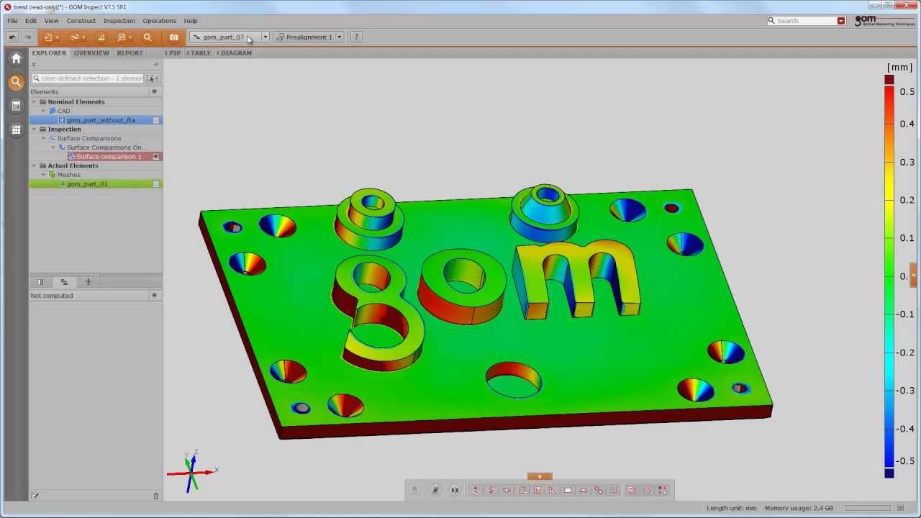Viewport: 921px width, 518px height.
Task: Collapse the Nominal Elements tree node
Action: [34, 102]
